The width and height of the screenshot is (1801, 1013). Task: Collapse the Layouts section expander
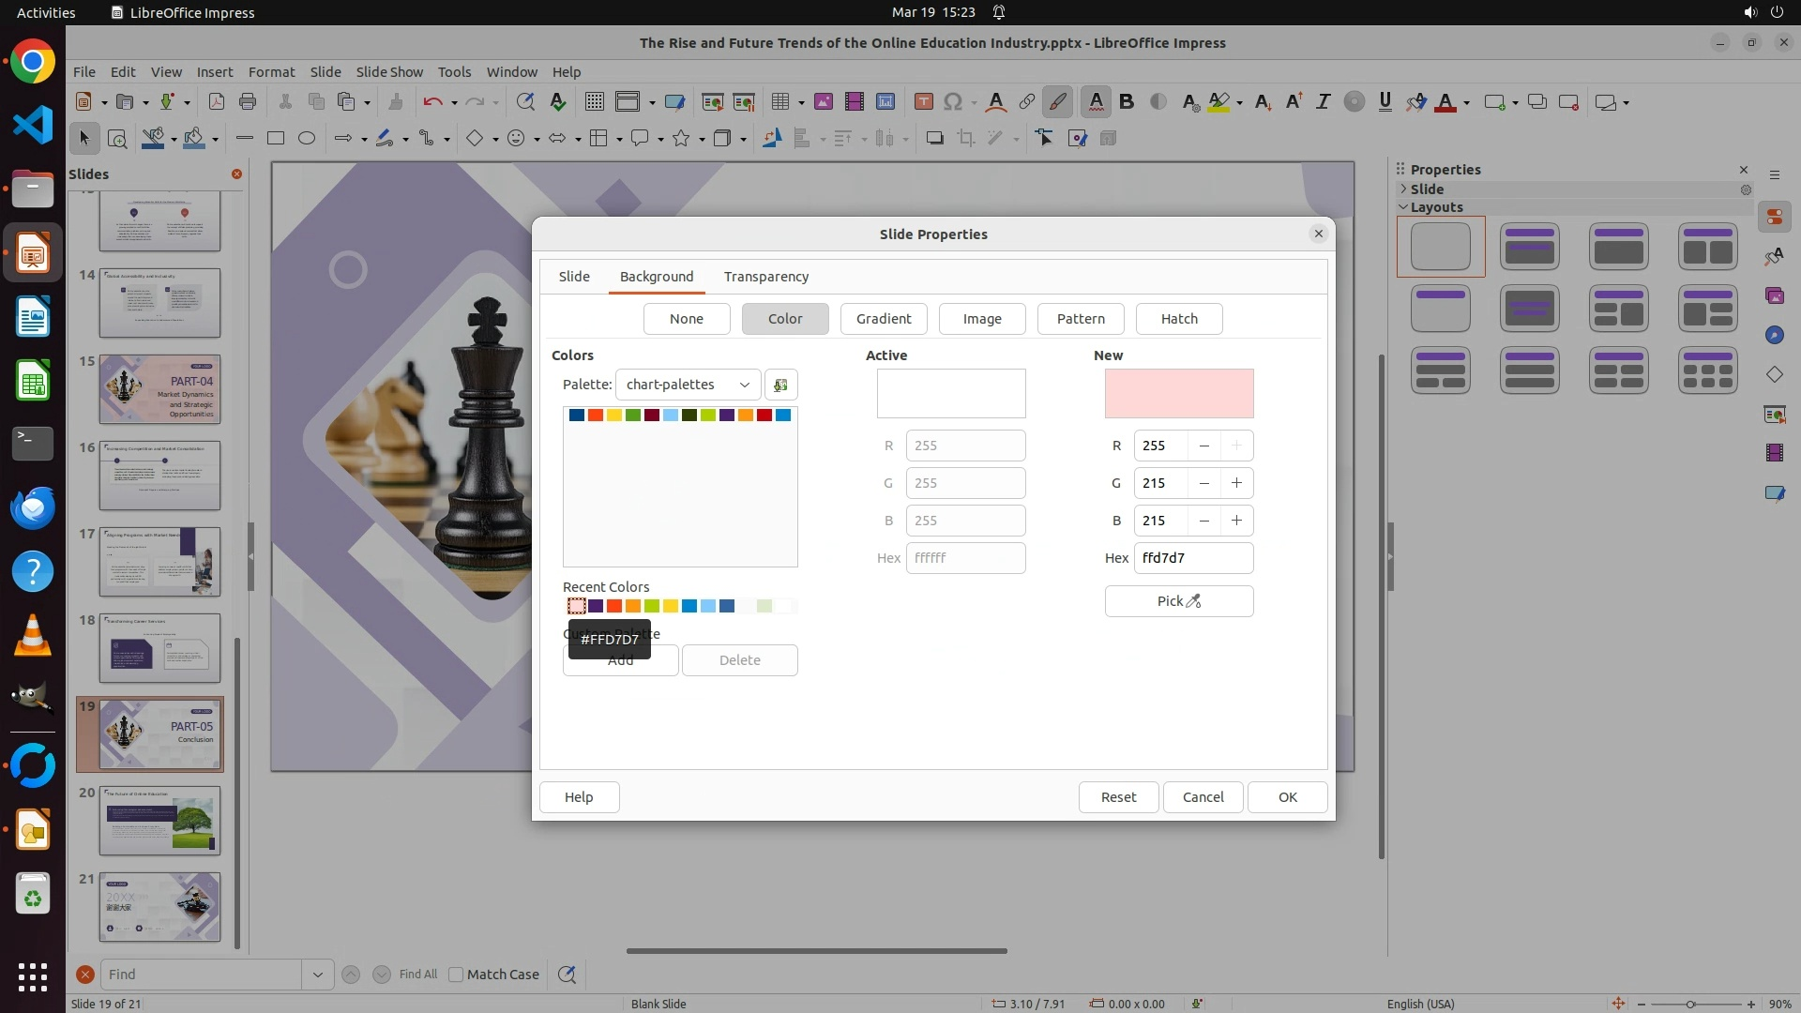click(x=1404, y=207)
